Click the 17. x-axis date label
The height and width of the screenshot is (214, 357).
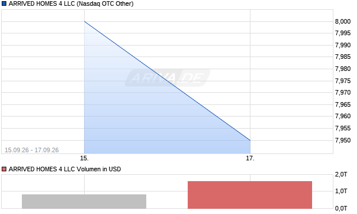tap(250, 158)
